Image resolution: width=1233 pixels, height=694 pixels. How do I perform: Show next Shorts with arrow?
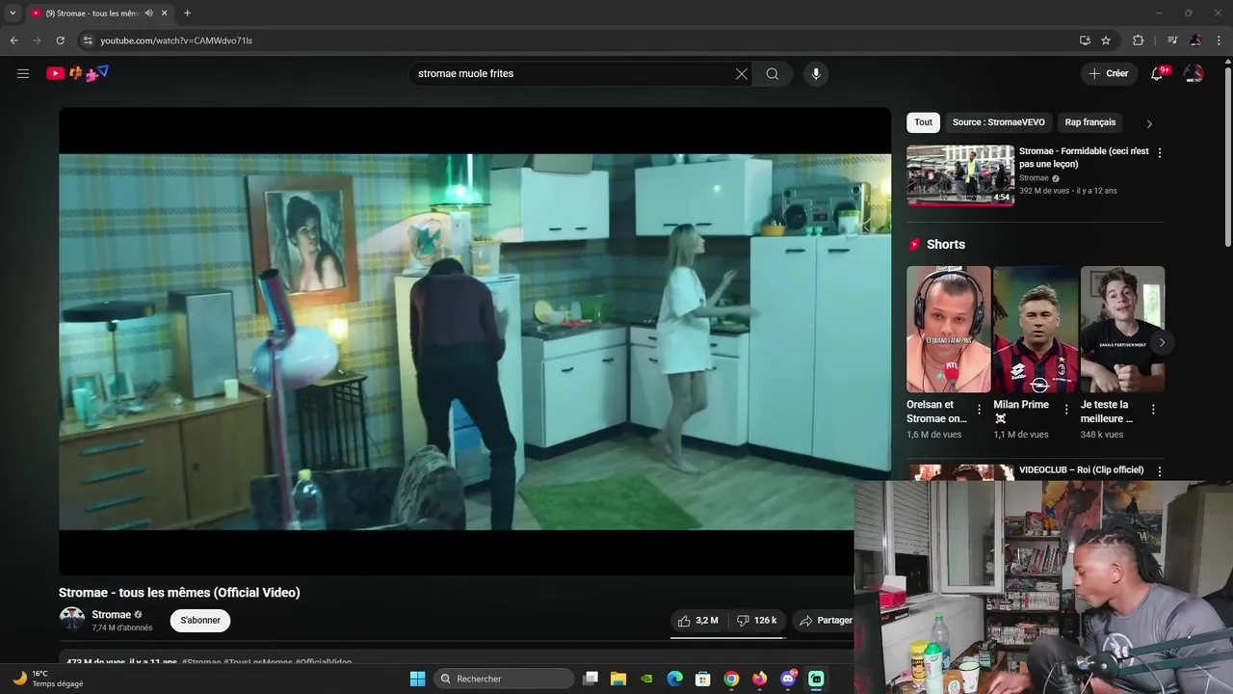[1162, 342]
